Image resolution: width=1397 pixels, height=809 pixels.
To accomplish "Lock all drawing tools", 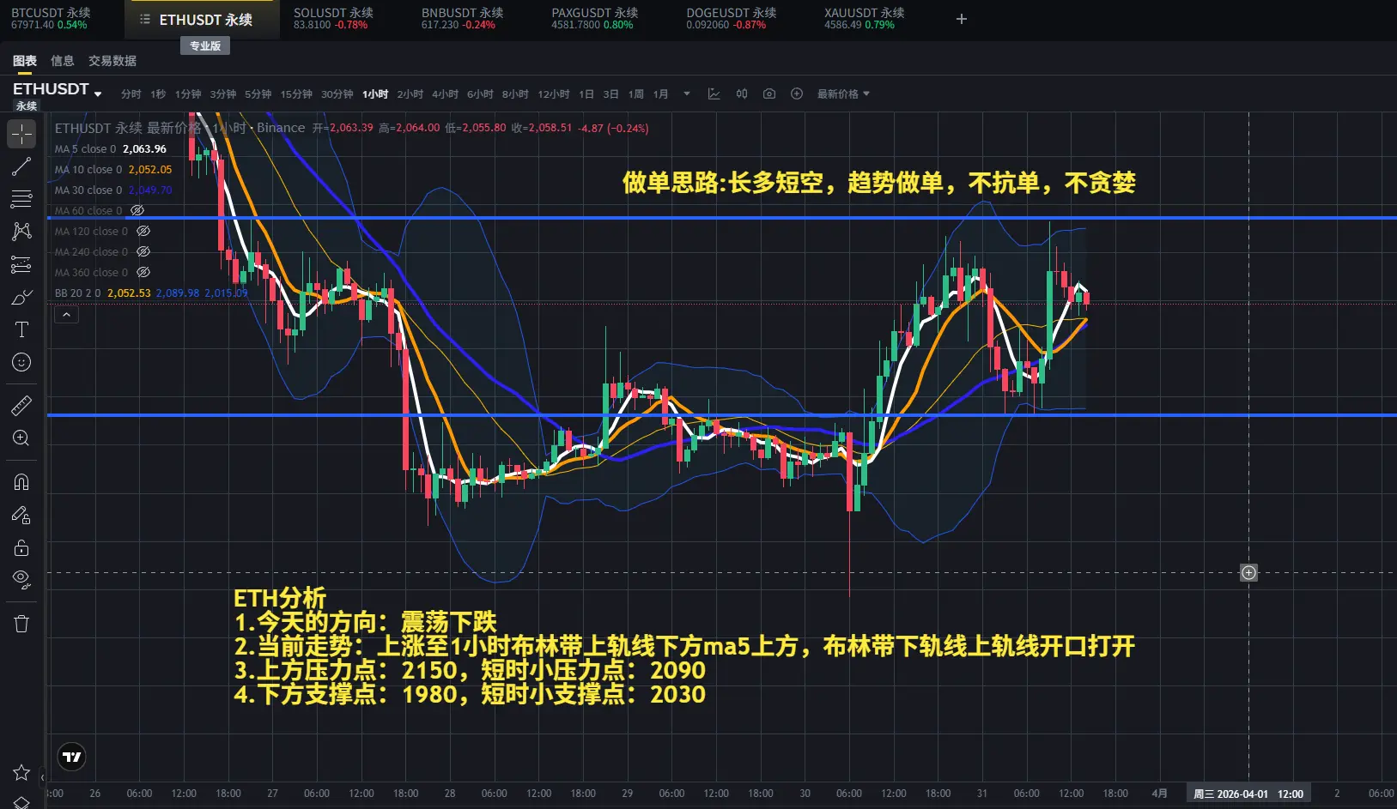I will (21, 547).
